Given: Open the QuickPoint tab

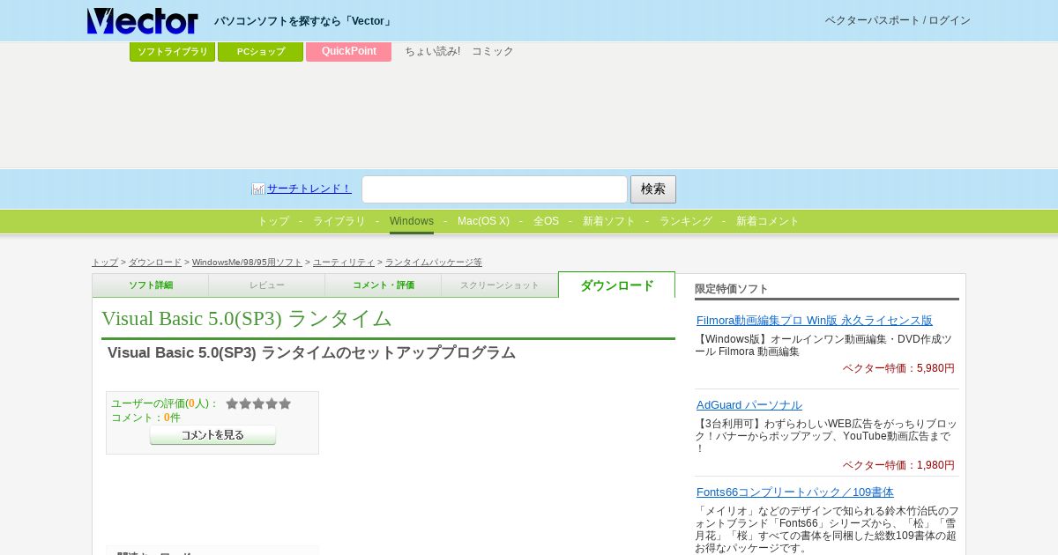Looking at the screenshot, I should click(x=349, y=51).
